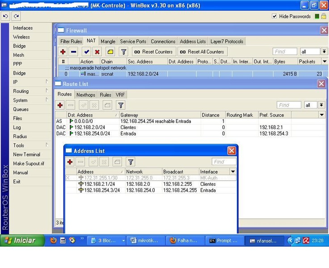Click the Kaspersky tray icon
The height and width of the screenshot is (268, 329).
pos(306,240)
